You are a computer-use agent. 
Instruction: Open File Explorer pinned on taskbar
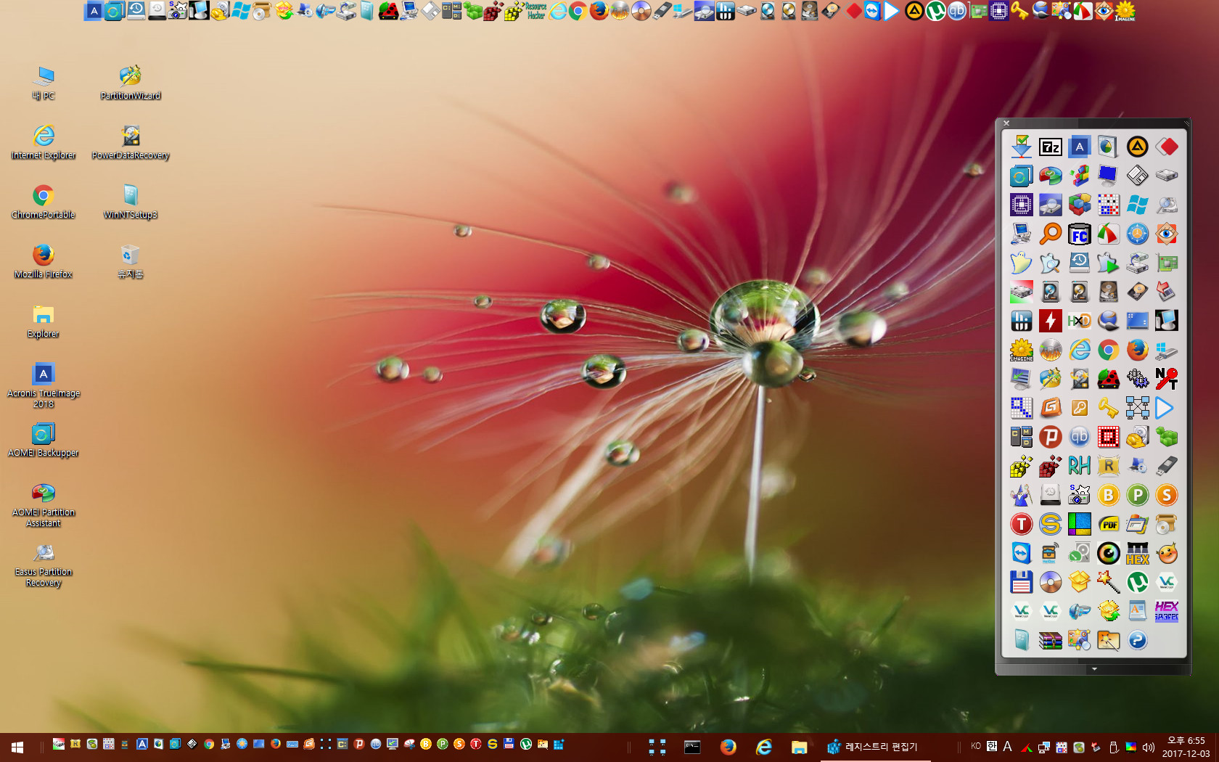[x=799, y=747]
